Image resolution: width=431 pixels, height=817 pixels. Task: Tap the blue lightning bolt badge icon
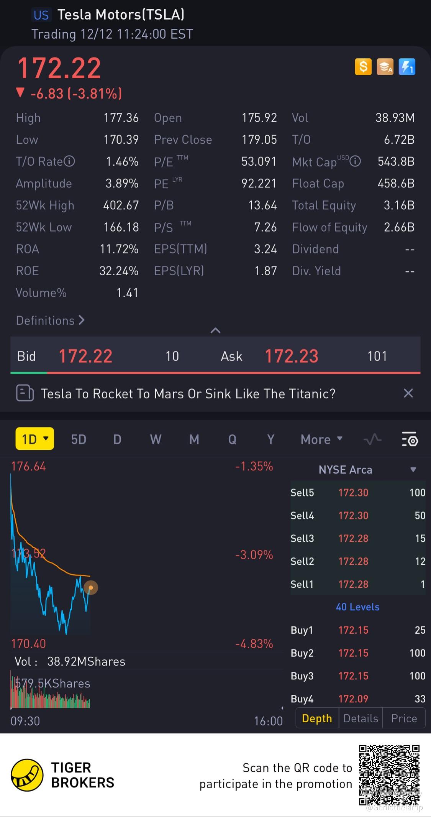(407, 67)
